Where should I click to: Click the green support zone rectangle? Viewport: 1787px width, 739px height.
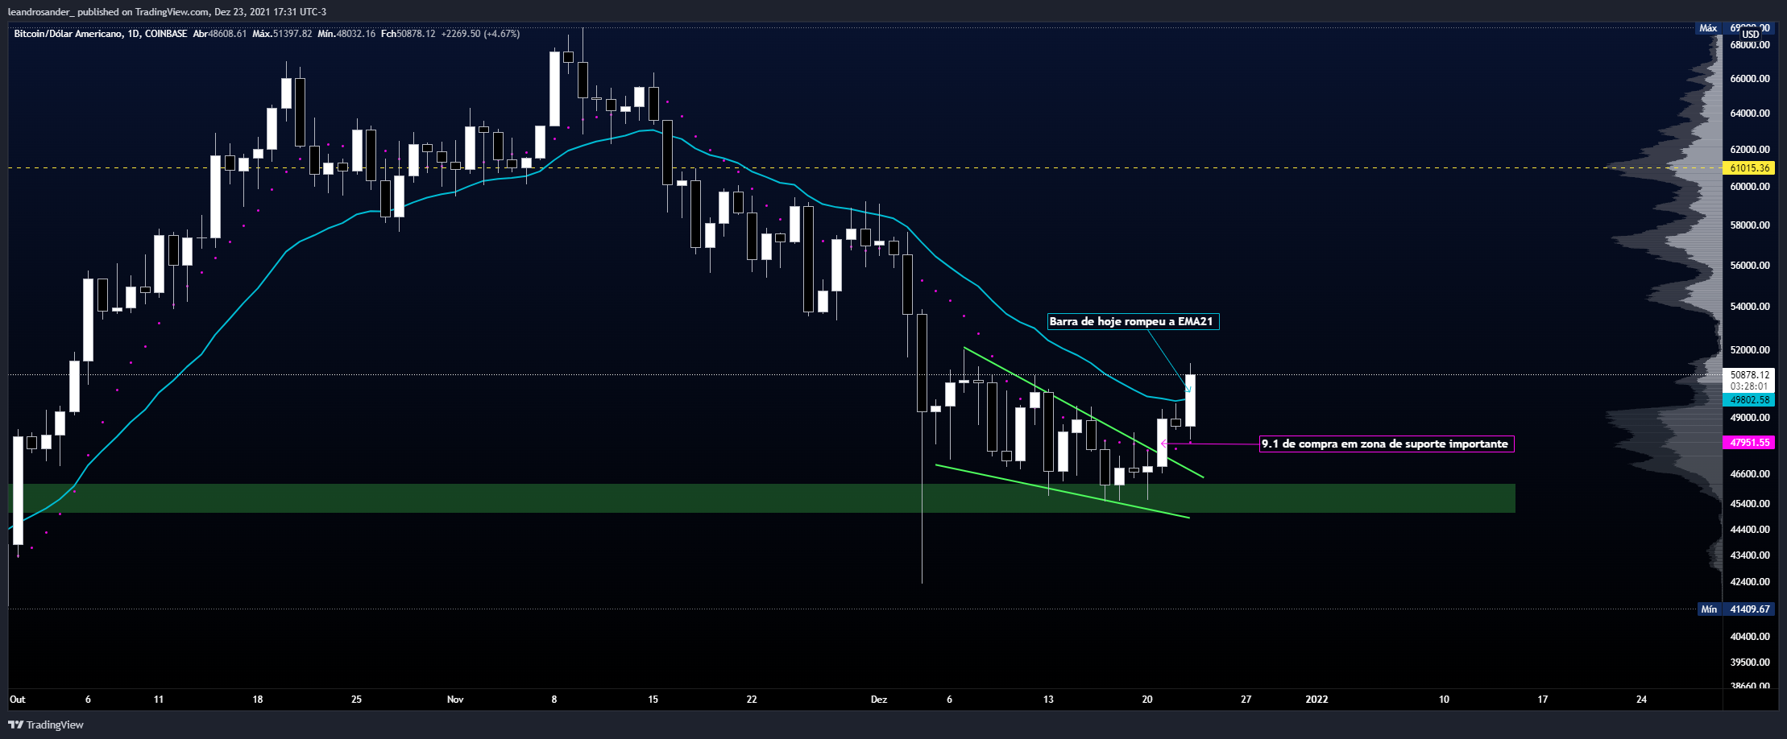click(x=761, y=498)
